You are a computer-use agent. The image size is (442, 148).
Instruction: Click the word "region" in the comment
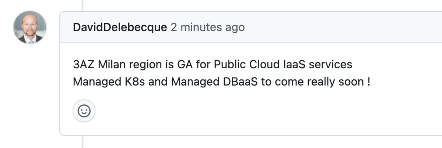143,65
